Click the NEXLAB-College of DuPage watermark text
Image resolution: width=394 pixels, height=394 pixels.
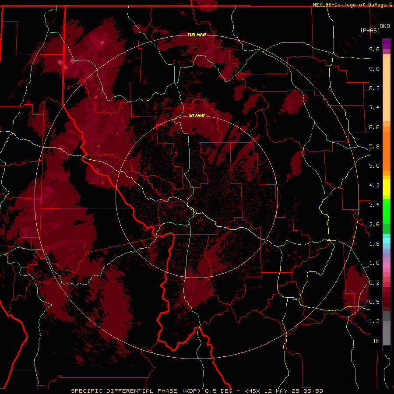[x=352, y=5]
